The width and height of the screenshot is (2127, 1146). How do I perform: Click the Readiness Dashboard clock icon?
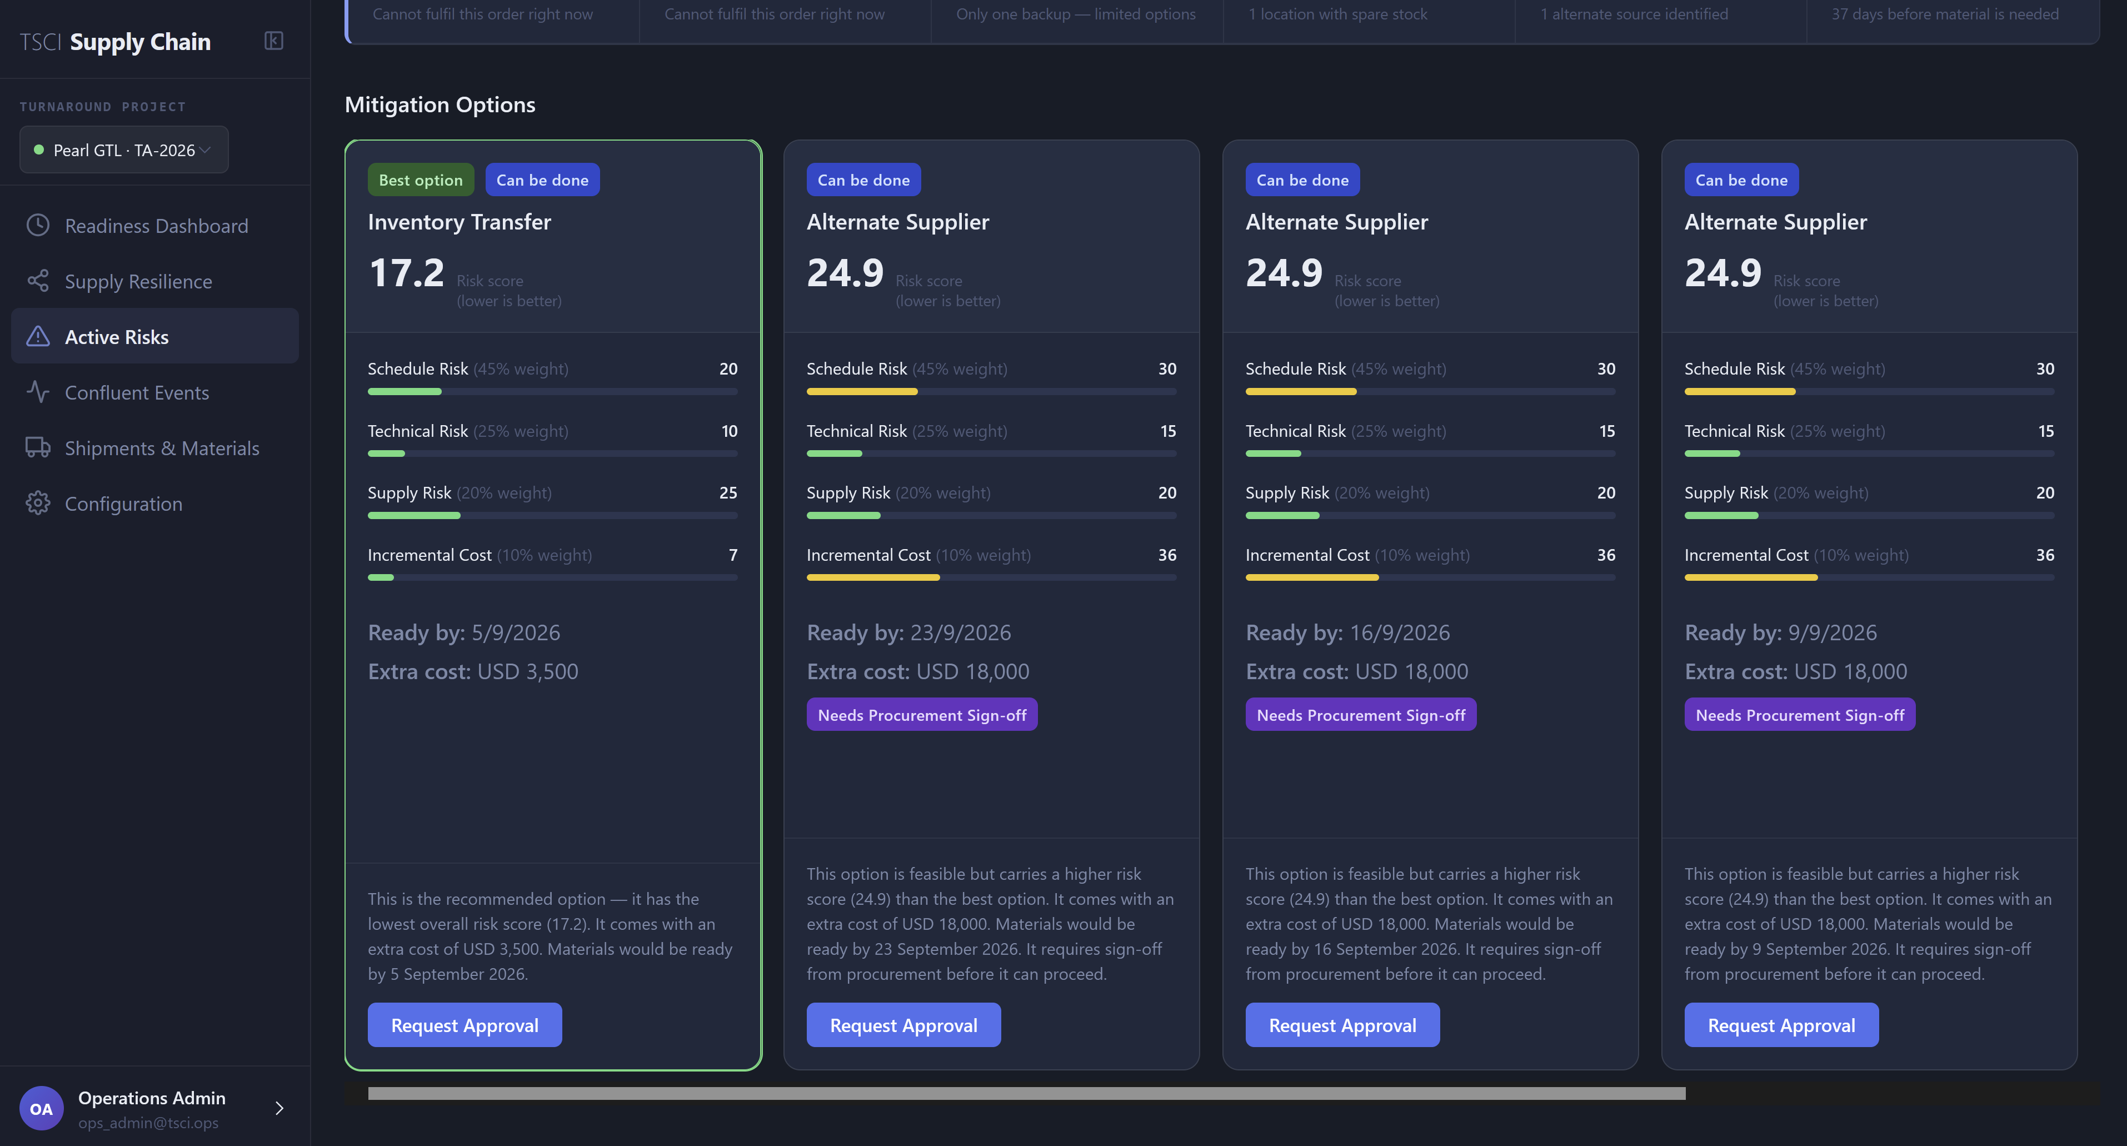pos(38,226)
